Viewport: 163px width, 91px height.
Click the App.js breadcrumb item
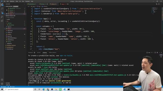coord(34,6)
